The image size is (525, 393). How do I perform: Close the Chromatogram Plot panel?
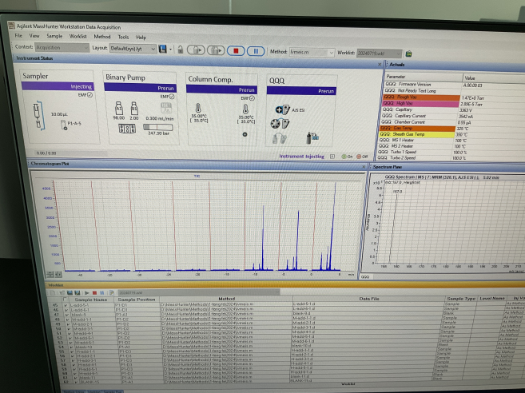364,166
